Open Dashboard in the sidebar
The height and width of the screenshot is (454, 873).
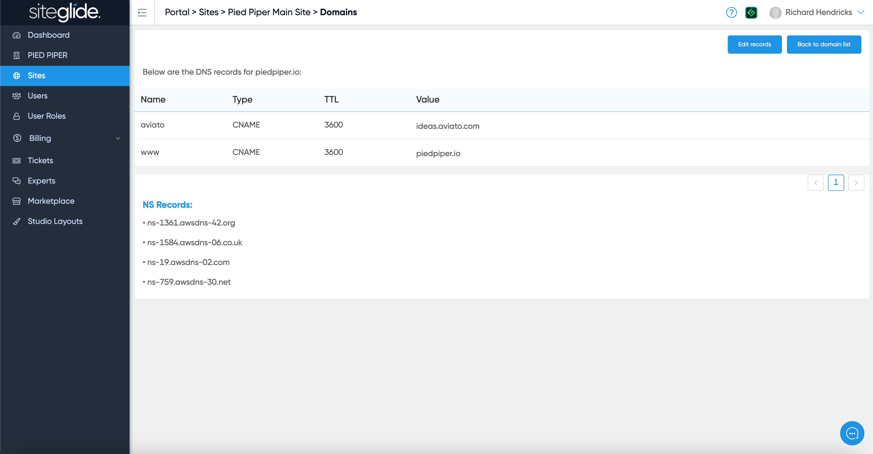point(65,35)
